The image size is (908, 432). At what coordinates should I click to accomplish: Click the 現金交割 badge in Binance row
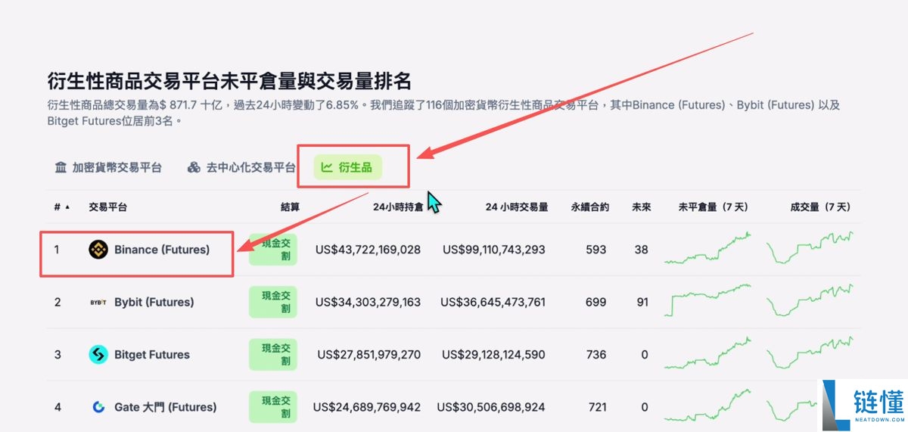point(273,250)
